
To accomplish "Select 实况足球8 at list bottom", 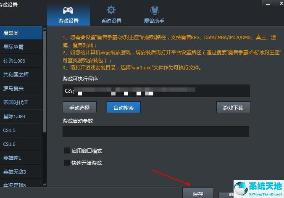I will click(x=21, y=183).
